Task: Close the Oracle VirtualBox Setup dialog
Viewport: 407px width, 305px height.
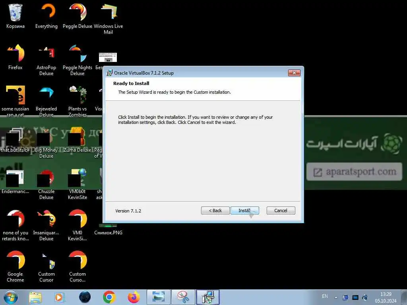Action: 294,73
